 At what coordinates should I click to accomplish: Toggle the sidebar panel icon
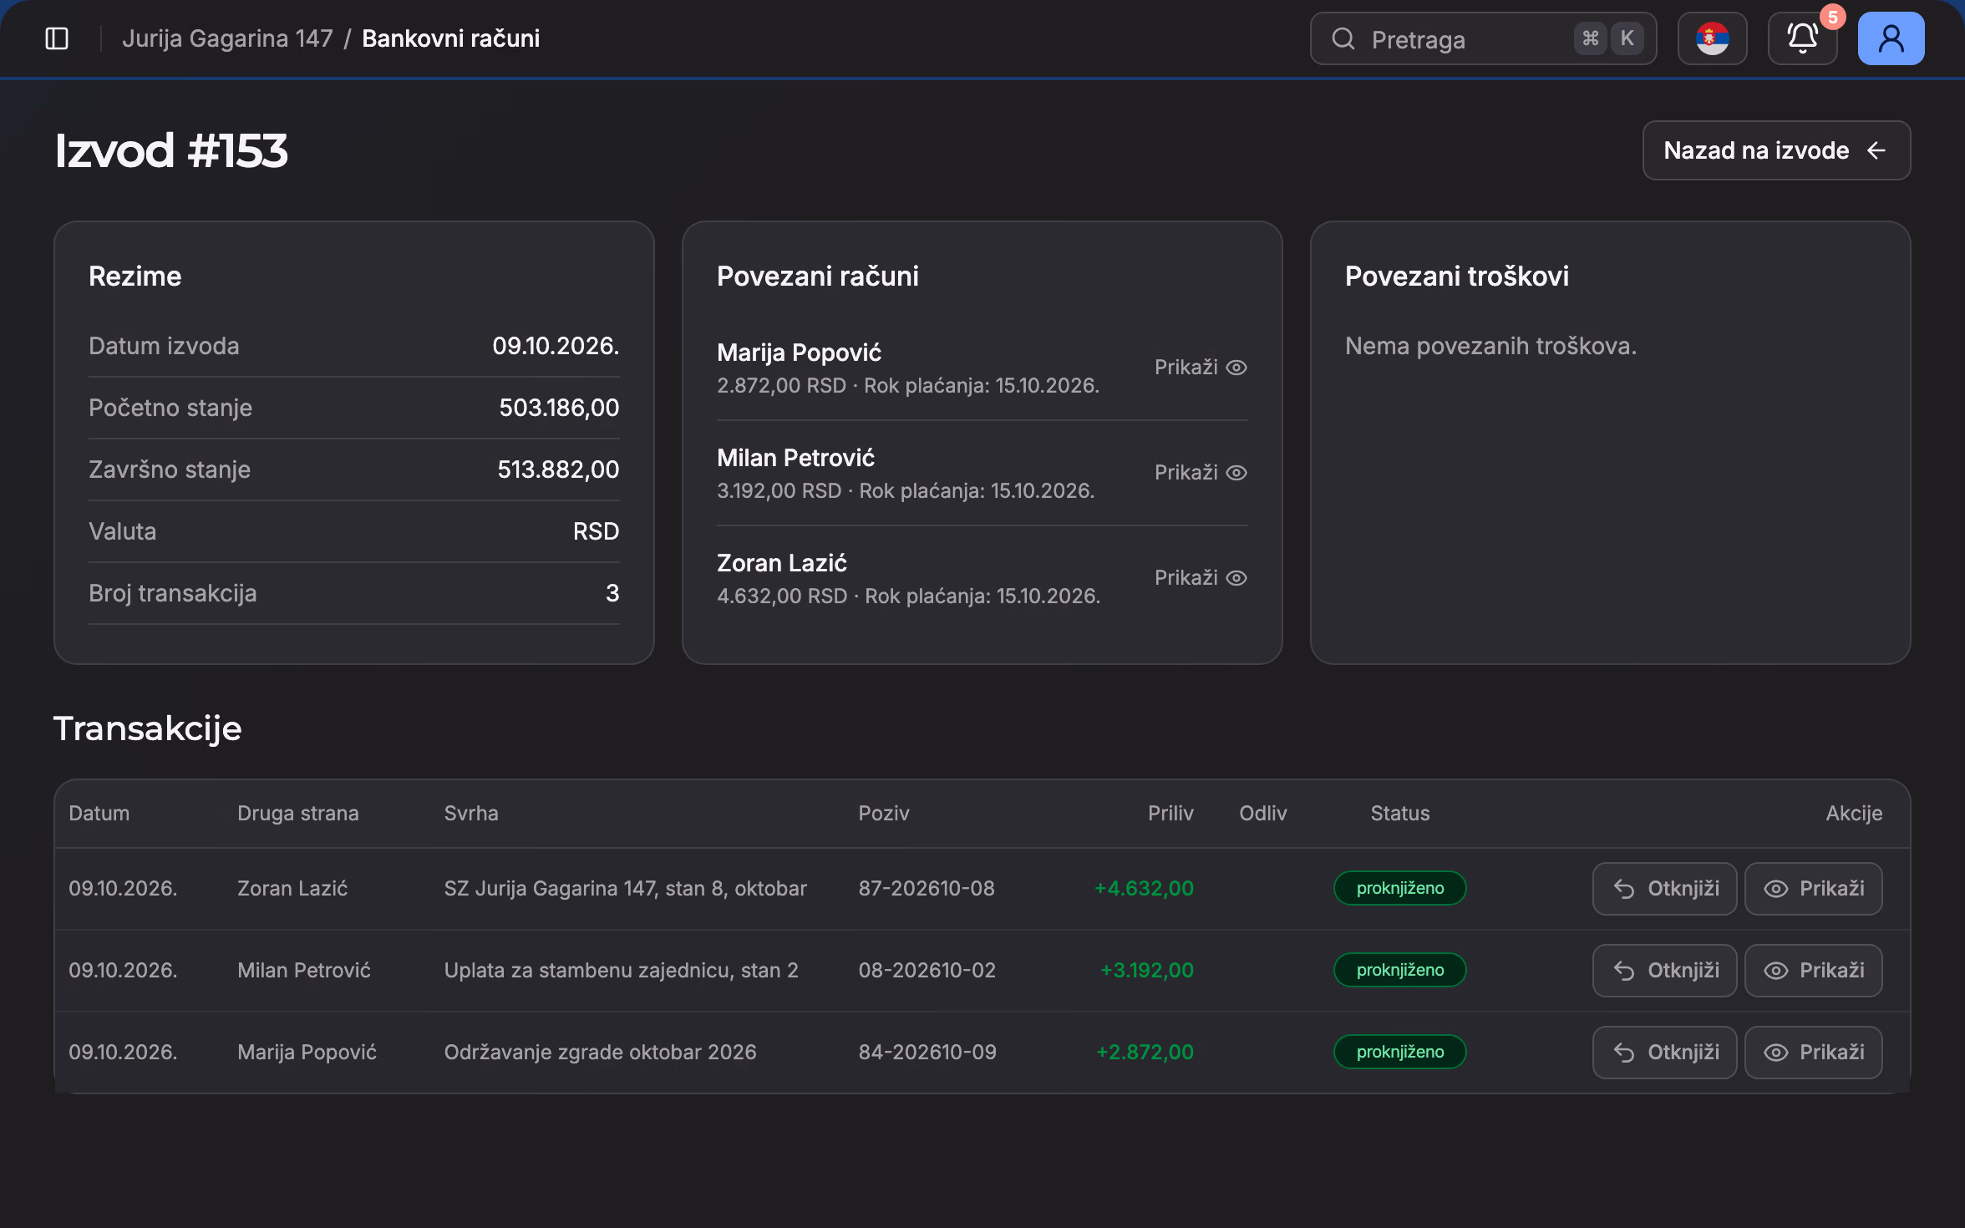click(57, 38)
